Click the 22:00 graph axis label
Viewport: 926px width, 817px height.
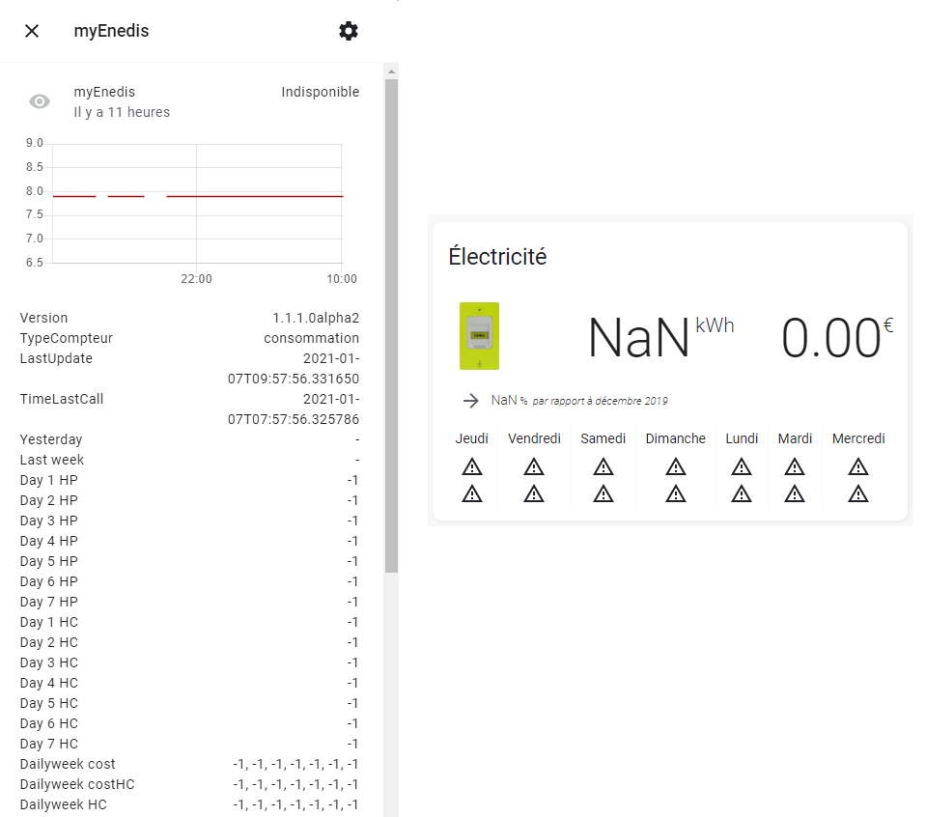point(196,279)
